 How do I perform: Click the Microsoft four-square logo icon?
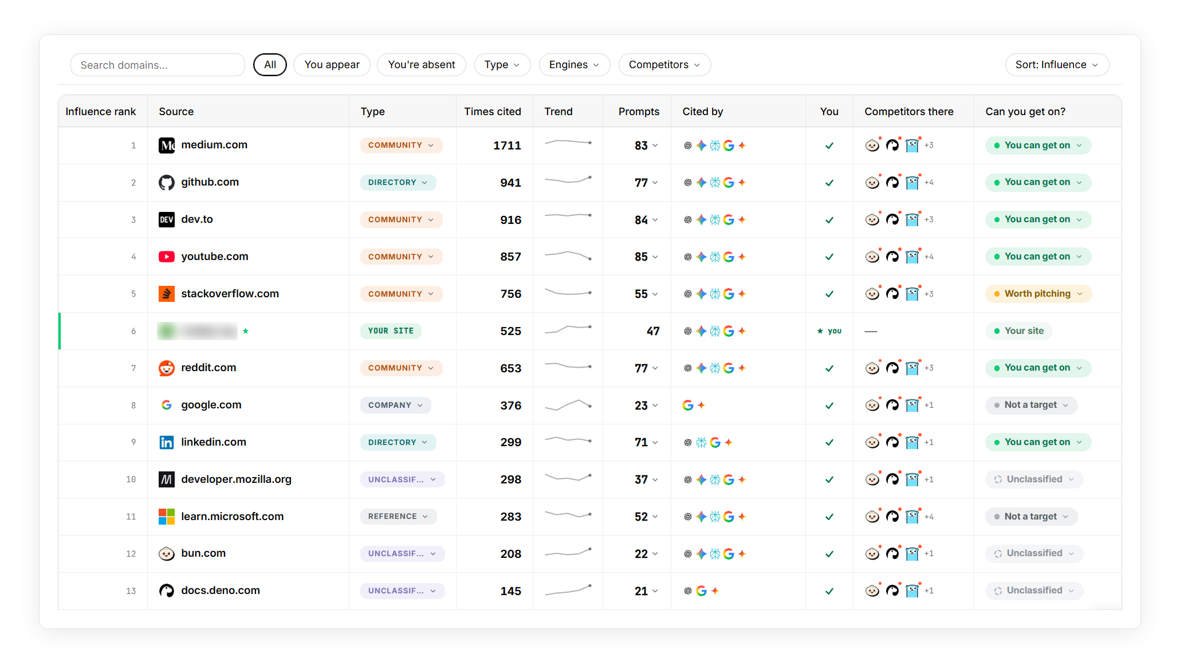(166, 517)
